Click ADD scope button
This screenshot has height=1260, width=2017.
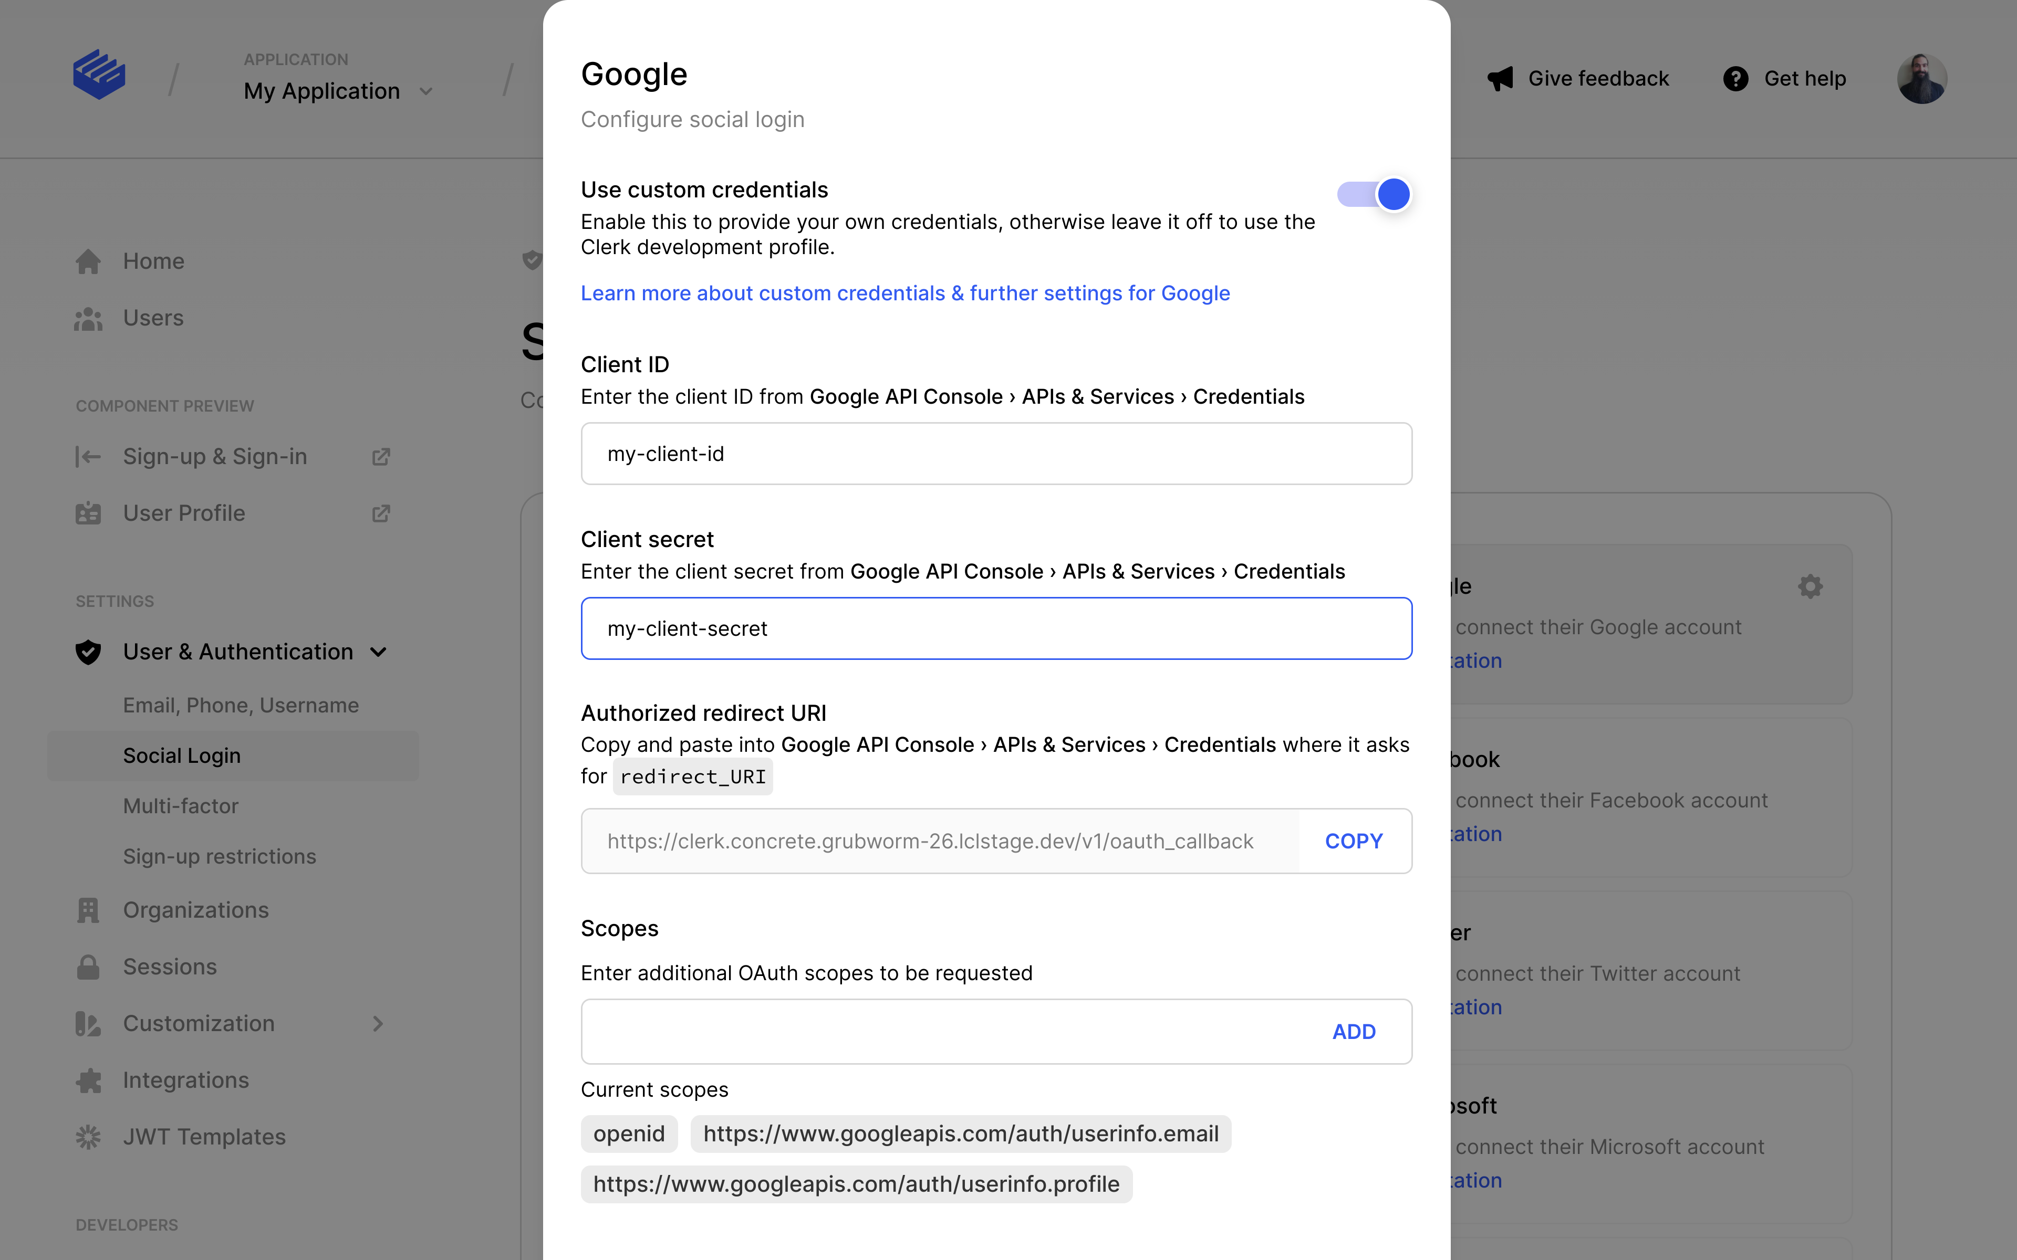(x=1355, y=1032)
